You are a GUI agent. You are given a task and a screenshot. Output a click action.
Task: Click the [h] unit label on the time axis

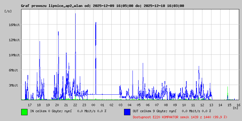tap(235, 108)
